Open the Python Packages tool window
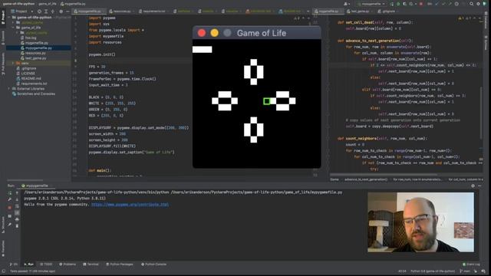491x276 pixels. pos(120,264)
